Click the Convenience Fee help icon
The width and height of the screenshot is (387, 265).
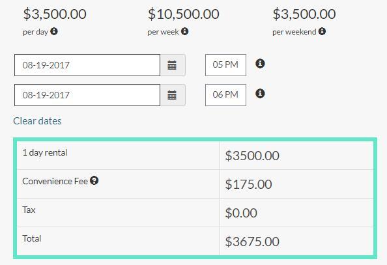[94, 180]
